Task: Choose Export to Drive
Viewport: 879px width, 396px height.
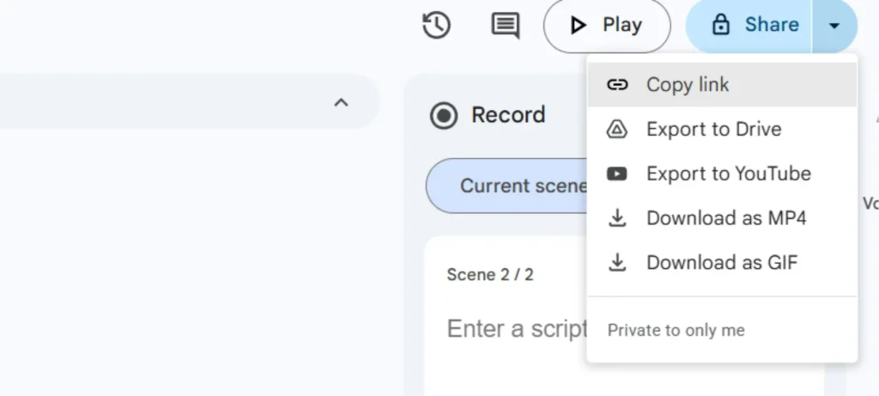Action: click(713, 129)
